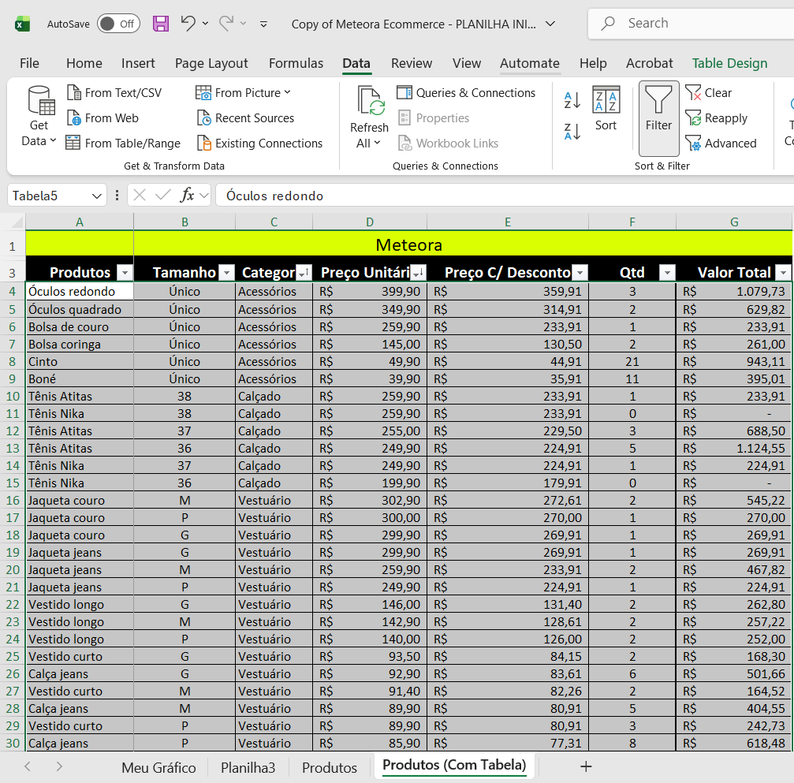Expand the From Picture dropdown
The image size is (794, 783).
(287, 93)
